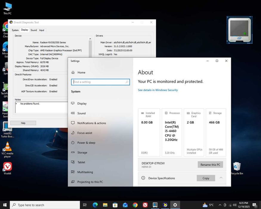Viewport: 261px width, 209px height.
Task: Open the network status tray icon
Action: click(x=230, y=205)
